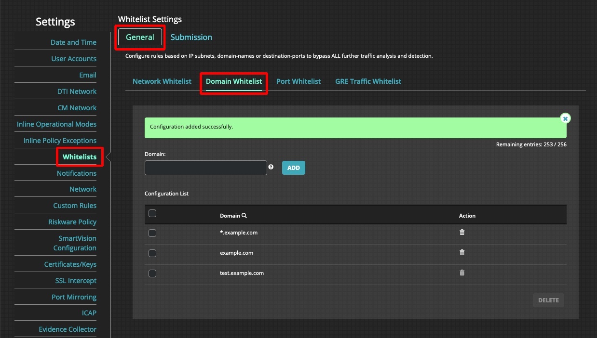Click inside the Domain input field
The image size is (597, 338).
[205, 168]
